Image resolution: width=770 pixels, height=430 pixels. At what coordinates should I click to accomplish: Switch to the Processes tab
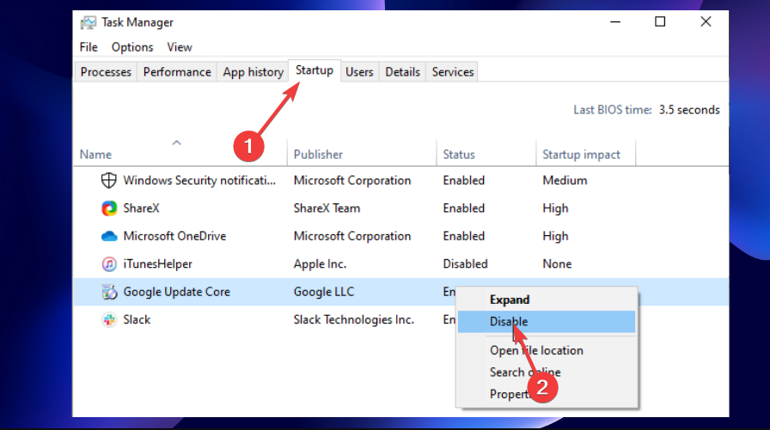pyautogui.click(x=106, y=72)
